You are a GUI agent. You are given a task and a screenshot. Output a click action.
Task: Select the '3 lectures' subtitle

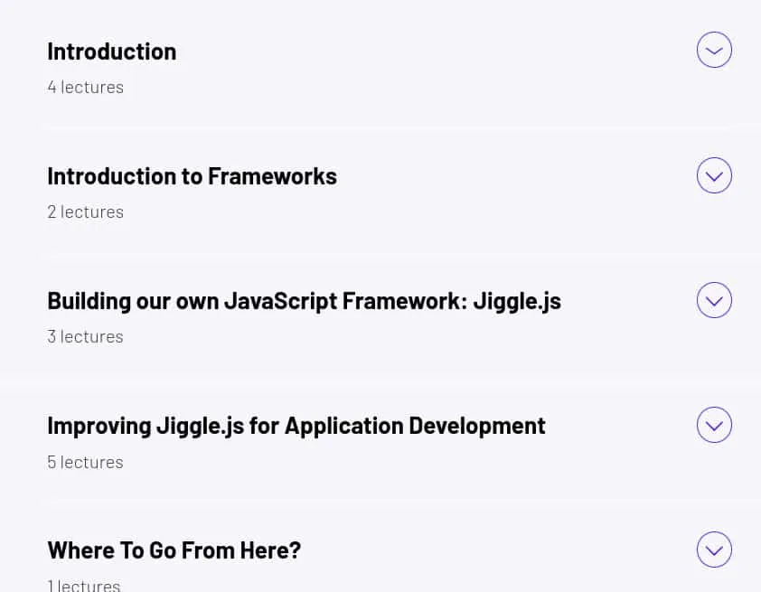(x=86, y=337)
